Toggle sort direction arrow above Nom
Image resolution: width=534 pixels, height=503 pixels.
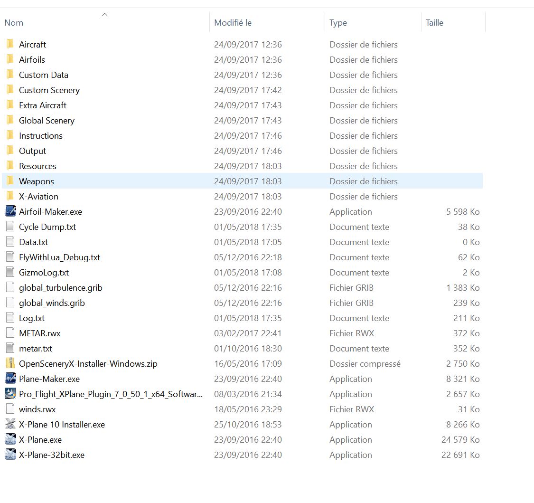point(105,14)
